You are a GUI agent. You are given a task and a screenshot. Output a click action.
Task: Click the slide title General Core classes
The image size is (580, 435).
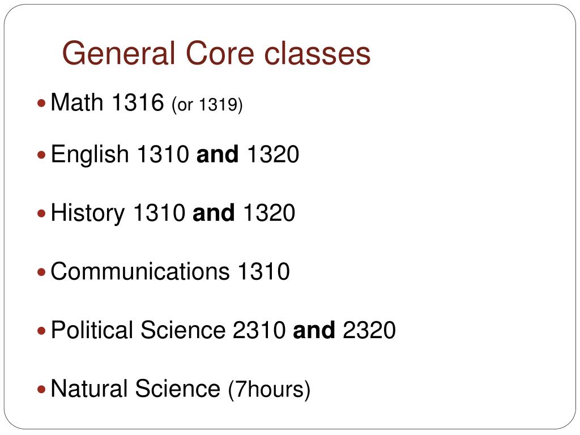pos(216,54)
